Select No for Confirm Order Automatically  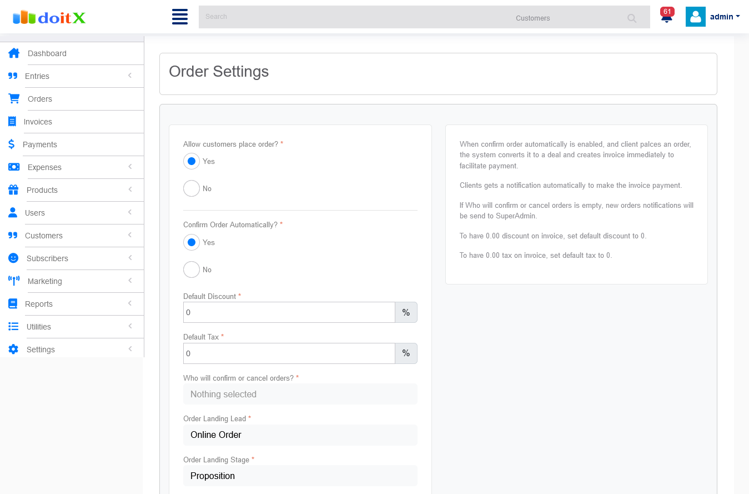192,270
